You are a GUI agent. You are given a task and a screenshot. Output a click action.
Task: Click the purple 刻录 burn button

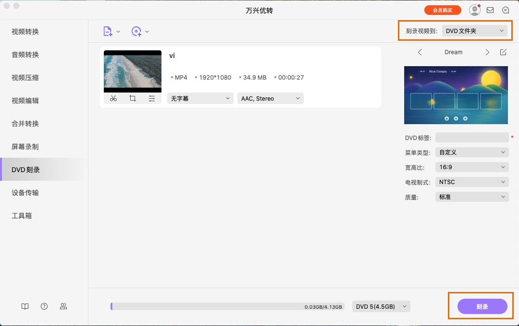pos(482,306)
